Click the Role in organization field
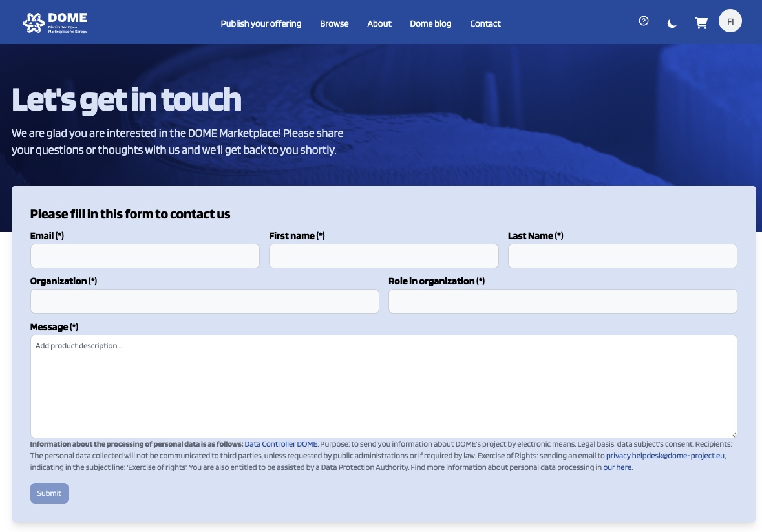 [562, 301]
